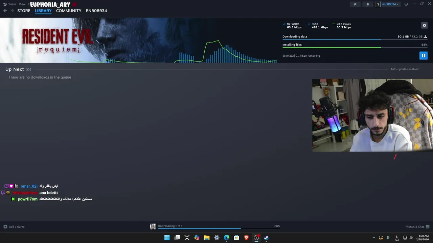Open File Explorer from the taskbar
Screen dimensions: 433x243
click(x=207, y=238)
